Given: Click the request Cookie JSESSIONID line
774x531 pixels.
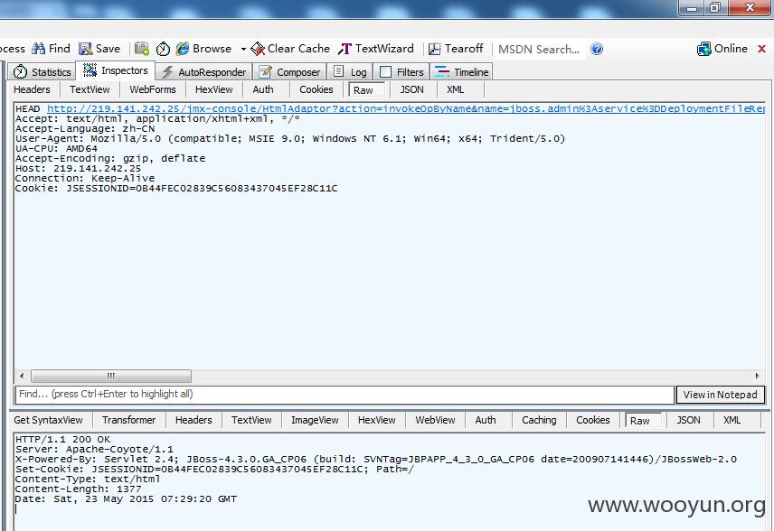Looking at the screenshot, I should pyautogui.click(x=176, y=189).
